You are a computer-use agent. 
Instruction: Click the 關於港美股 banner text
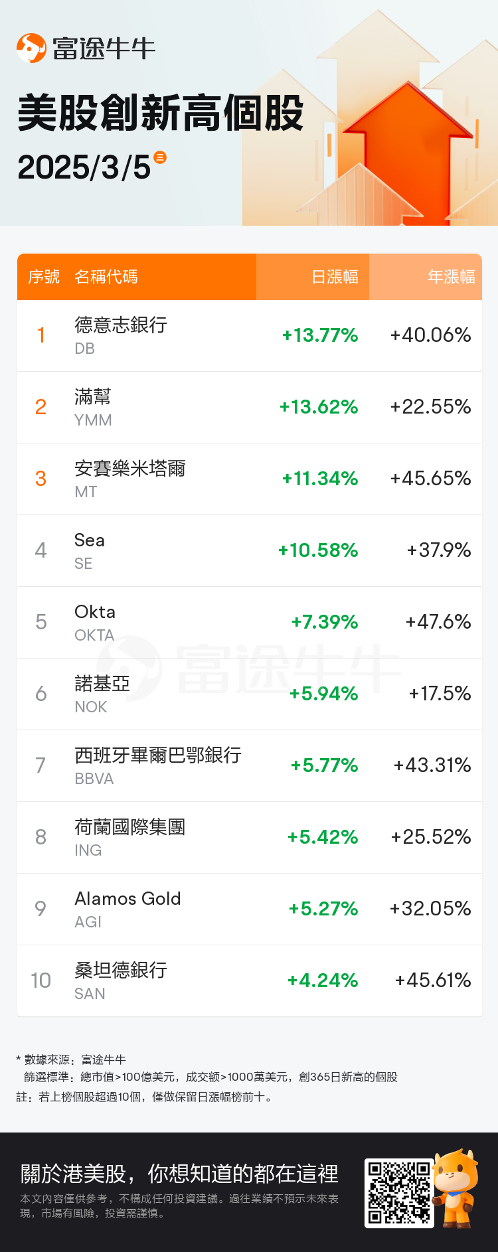coord(179,1174)
